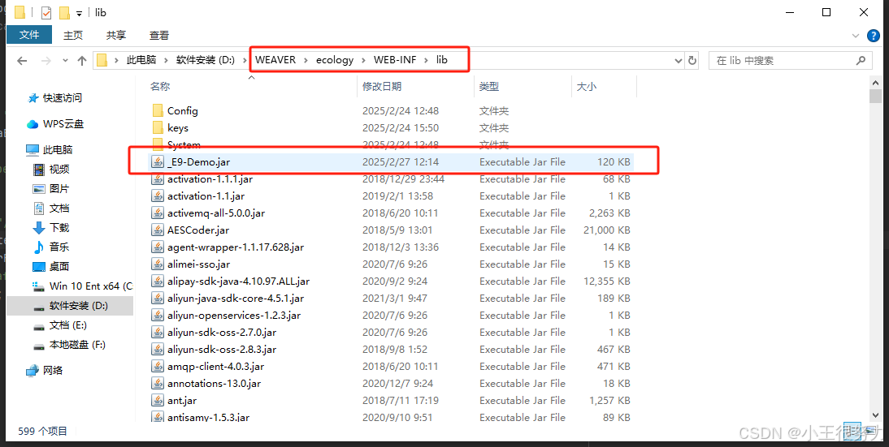Click the WEB-INF breadcrumb segment
Image resolution: width=889 pixels, height=447 pixels.
pos(395,60)
